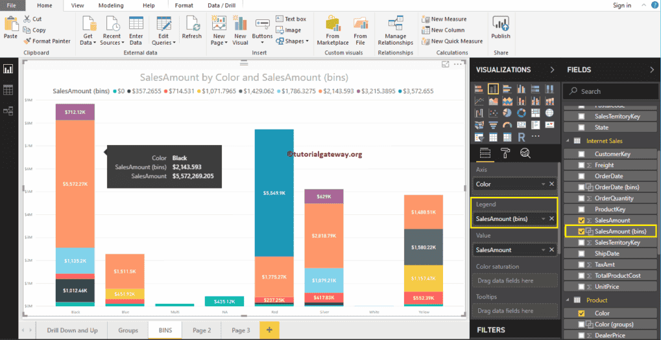The width and height of the screenshot is (661, 340).
Task: Open the Analytics magnifier pane
Action: [525, 153]
